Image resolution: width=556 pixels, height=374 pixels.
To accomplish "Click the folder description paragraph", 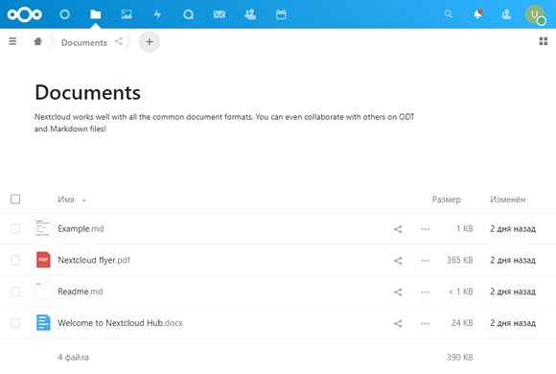I will coord(224,123).
